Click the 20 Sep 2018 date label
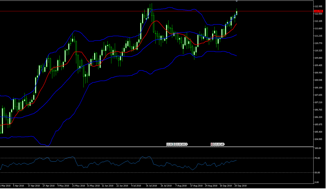This screenshot has width=326, height=189. 241,186
